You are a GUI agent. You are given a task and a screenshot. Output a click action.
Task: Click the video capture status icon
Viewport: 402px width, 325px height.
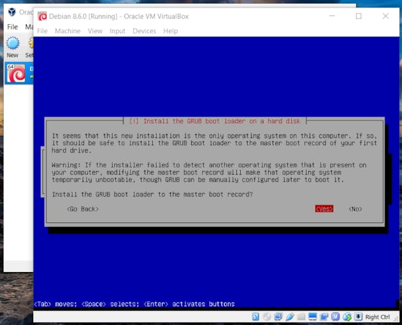coord(324,317)
